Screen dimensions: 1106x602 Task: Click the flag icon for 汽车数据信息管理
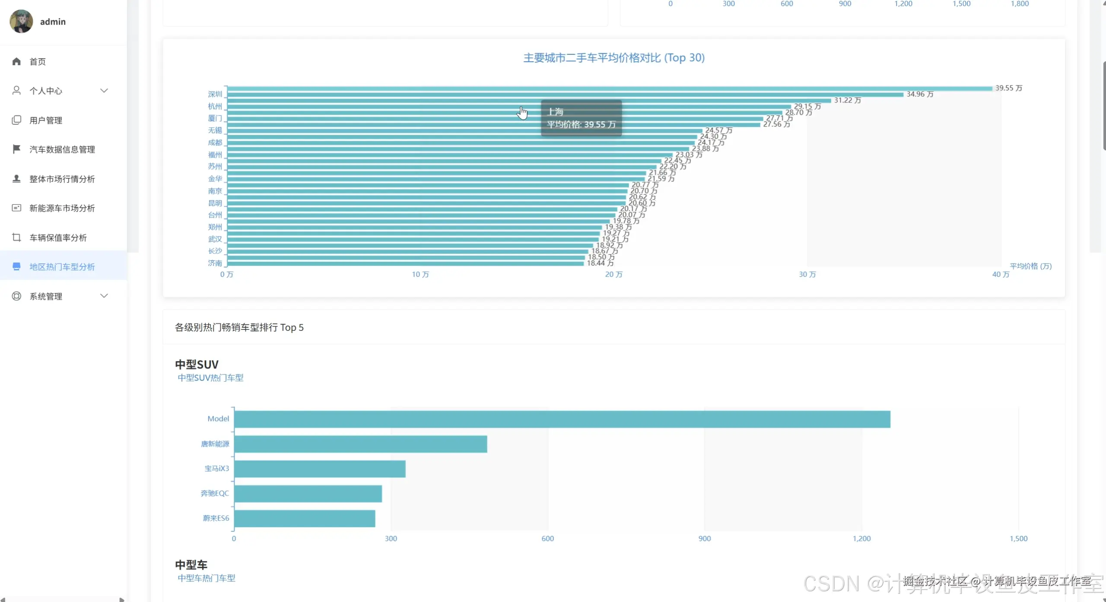point(16,149)
